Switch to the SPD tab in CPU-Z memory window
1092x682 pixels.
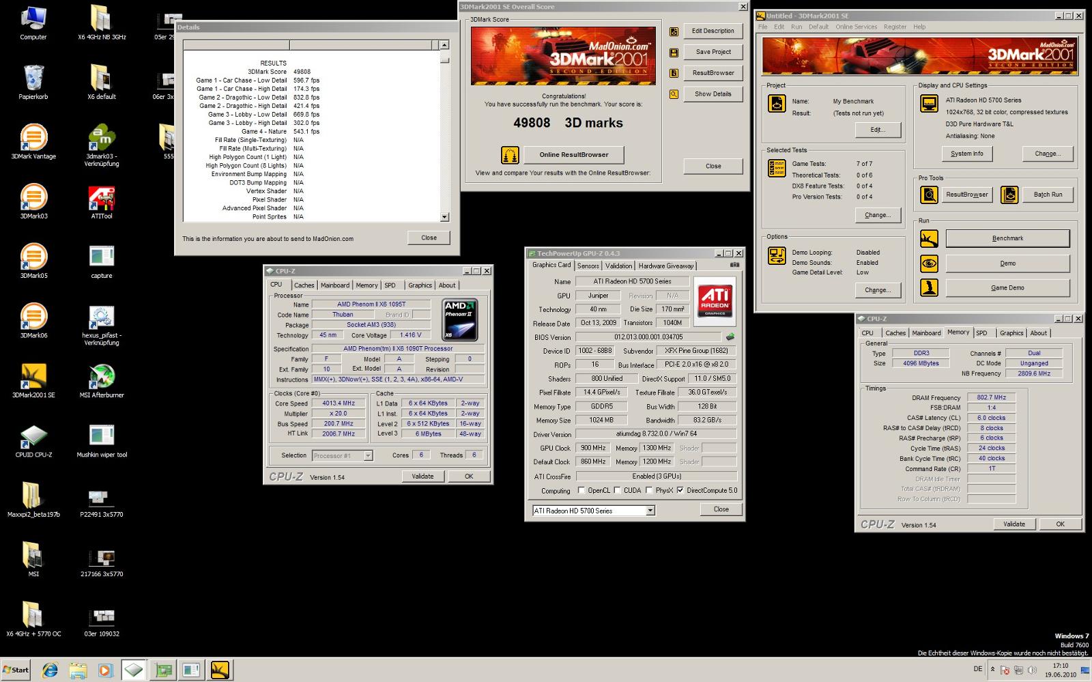click(981, 333)
